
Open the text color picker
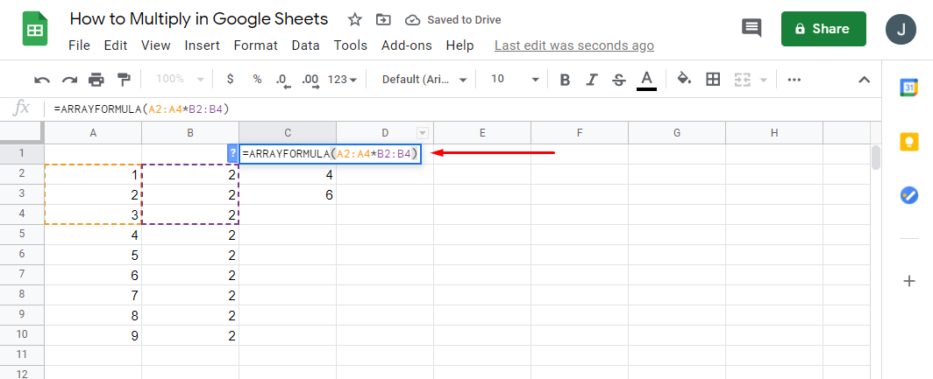pyautogui.click(x=646, y=80)
